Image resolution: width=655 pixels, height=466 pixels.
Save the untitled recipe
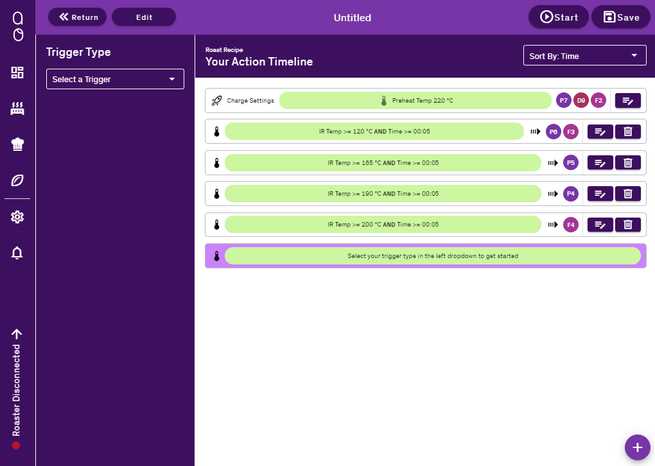(x=621, y=17)
